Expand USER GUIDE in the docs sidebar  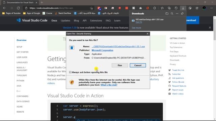(x=22, y=57)
